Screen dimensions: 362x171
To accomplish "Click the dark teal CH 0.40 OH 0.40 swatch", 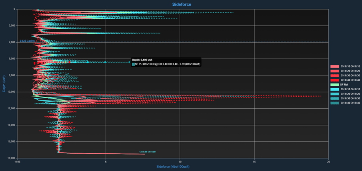I will click(334, 103).
